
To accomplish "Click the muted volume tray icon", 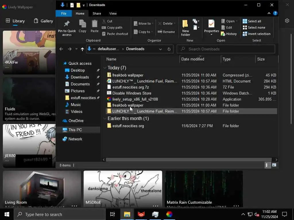I will 257,214.
